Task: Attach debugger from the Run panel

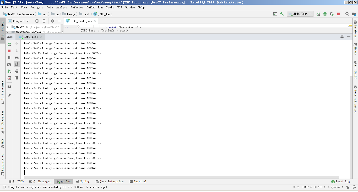Action: [9, 71]
